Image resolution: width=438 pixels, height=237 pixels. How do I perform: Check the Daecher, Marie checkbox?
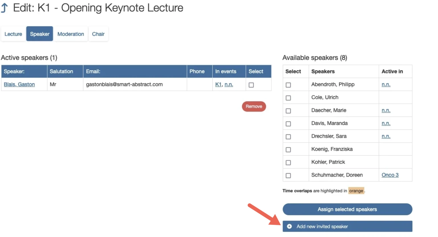288,111
